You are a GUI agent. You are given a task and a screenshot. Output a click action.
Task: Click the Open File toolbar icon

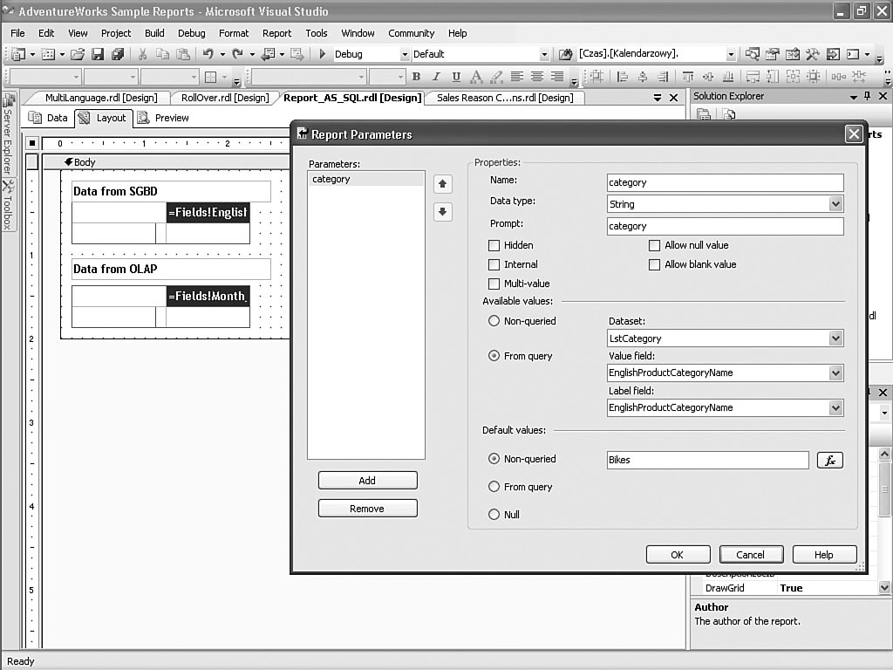pos(78,54)
